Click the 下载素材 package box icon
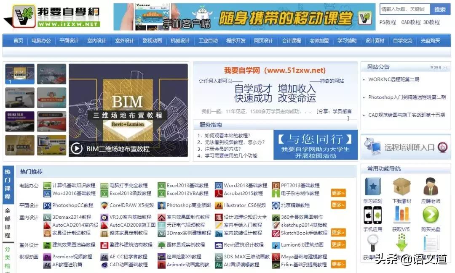This screenshot has width=455, height=273. (401, 185)
